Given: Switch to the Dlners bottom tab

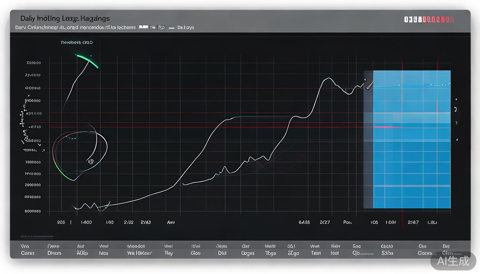Looking at the screenshot, I should [54, 253].
